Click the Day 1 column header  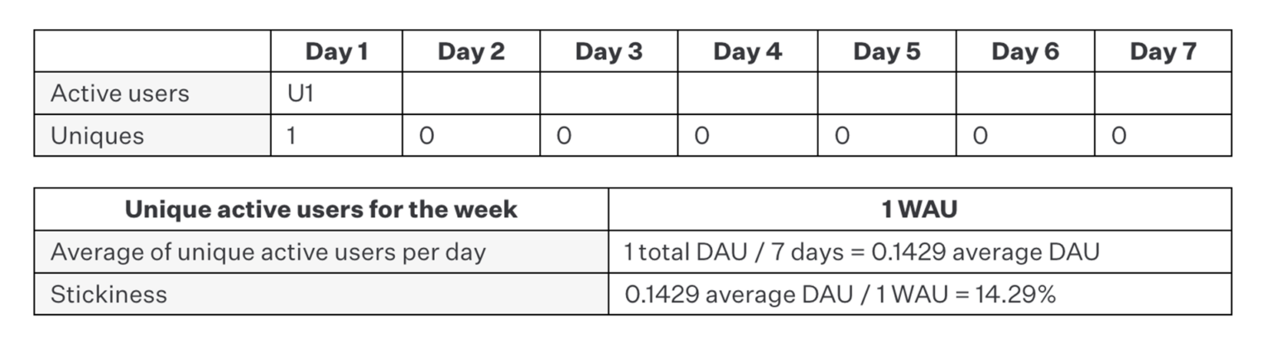[336, 52]
